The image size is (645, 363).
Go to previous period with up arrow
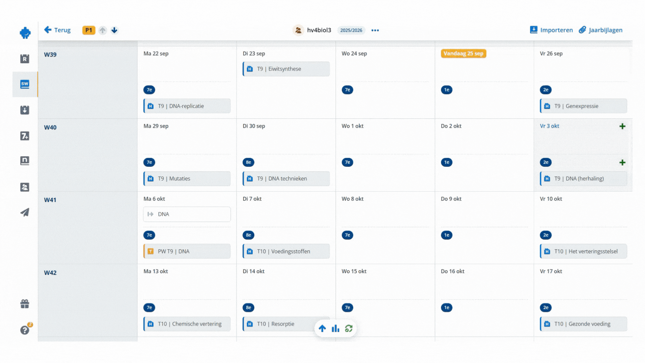pos(103,30)
